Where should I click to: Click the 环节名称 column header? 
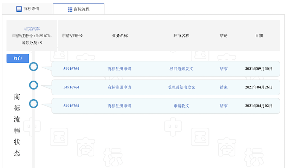181,36
